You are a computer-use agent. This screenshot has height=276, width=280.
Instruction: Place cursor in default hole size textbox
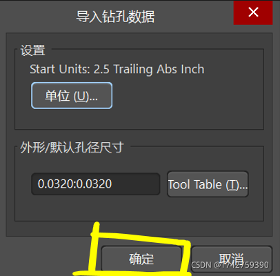[x=96, y=184]
